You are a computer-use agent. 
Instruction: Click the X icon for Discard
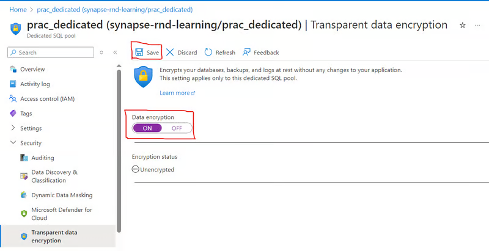click(170, 53)
